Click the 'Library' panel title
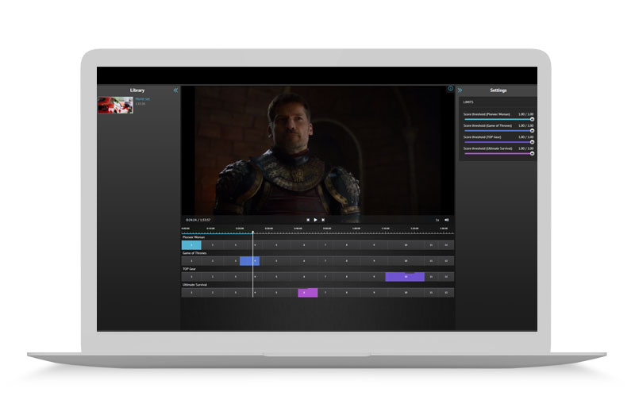Image resolution: width=635 pixels, height=419 pixels. coord(137,90)
